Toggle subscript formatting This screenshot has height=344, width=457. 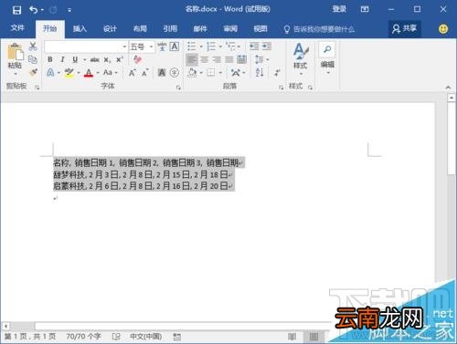point(107,60)
